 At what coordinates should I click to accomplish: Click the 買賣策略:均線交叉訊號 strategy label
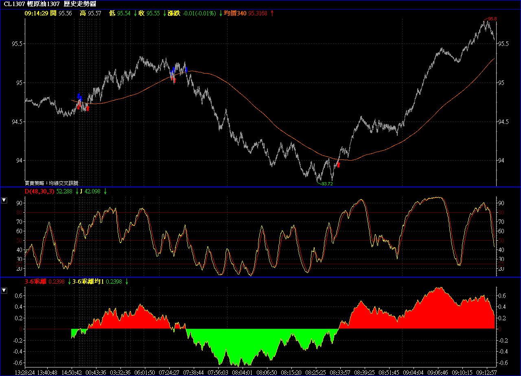pyautogui.click(x=52, y=183)
